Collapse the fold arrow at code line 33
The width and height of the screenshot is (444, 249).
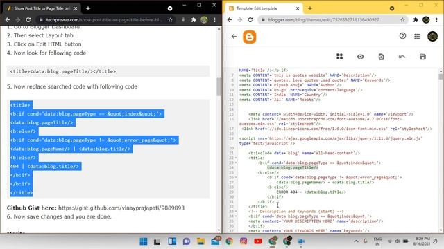point(236,212)
